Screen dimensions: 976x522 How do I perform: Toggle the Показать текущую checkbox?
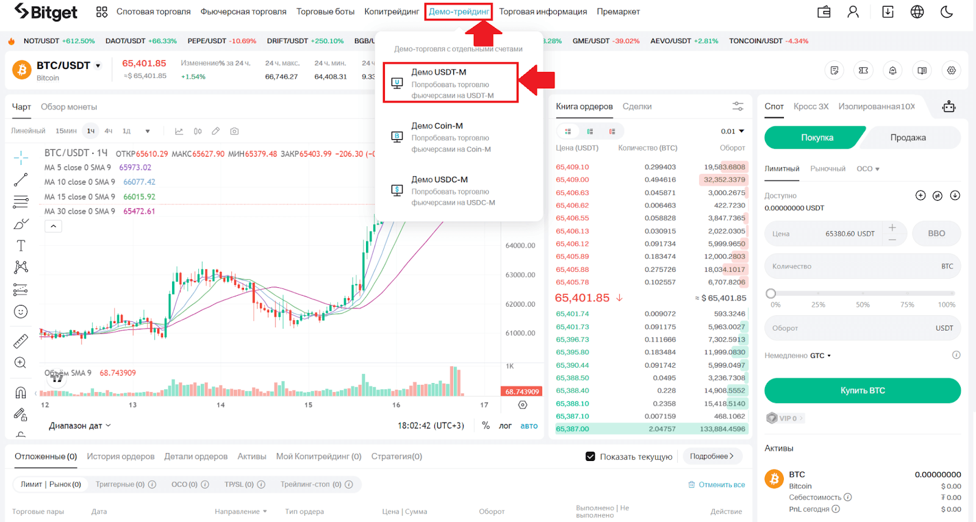590,456
